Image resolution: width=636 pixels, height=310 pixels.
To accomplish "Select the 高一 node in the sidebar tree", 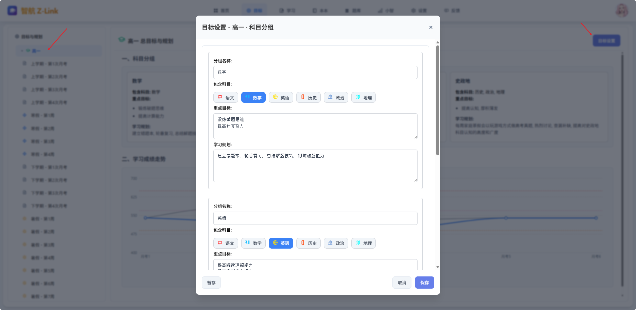I will (58, 51).
